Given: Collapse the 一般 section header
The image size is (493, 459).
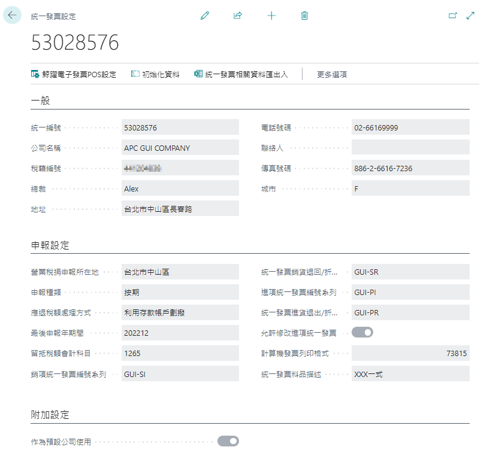Looking at the screenshot, I should click(x=40, y=101).
